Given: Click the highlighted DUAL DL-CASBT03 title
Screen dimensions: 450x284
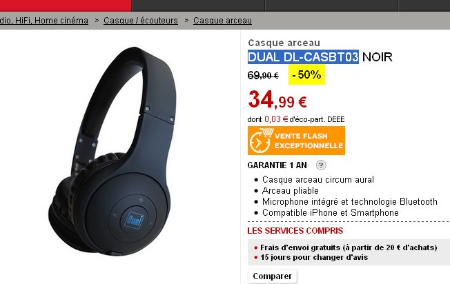Looking at the screenshot, I should coord(303,57).
